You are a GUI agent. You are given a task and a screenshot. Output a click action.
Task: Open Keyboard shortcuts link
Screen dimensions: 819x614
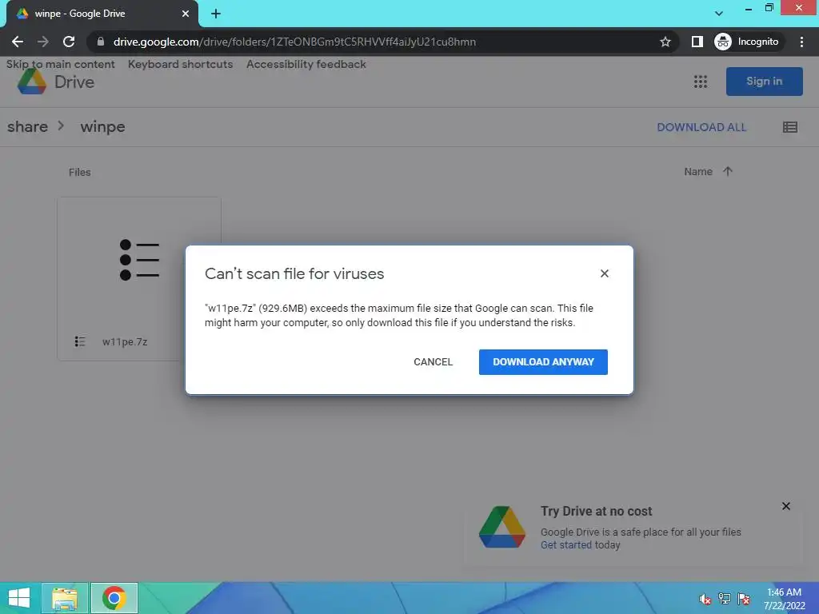coord(180,64)
